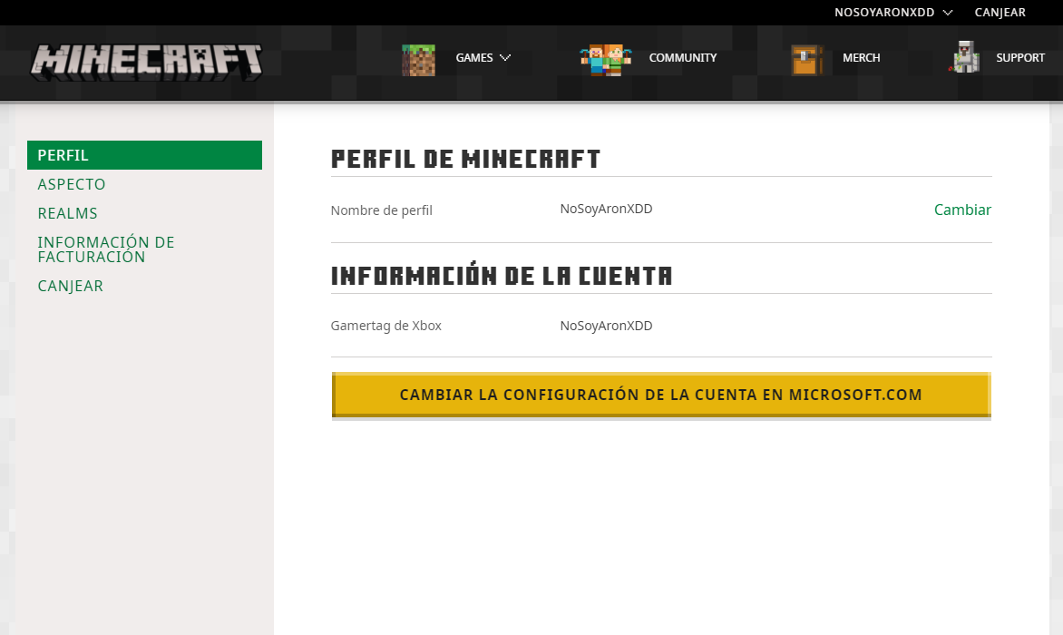Click the iron golem Support icon
This screenshot has height=635, width=1063.
coord(964,57)
